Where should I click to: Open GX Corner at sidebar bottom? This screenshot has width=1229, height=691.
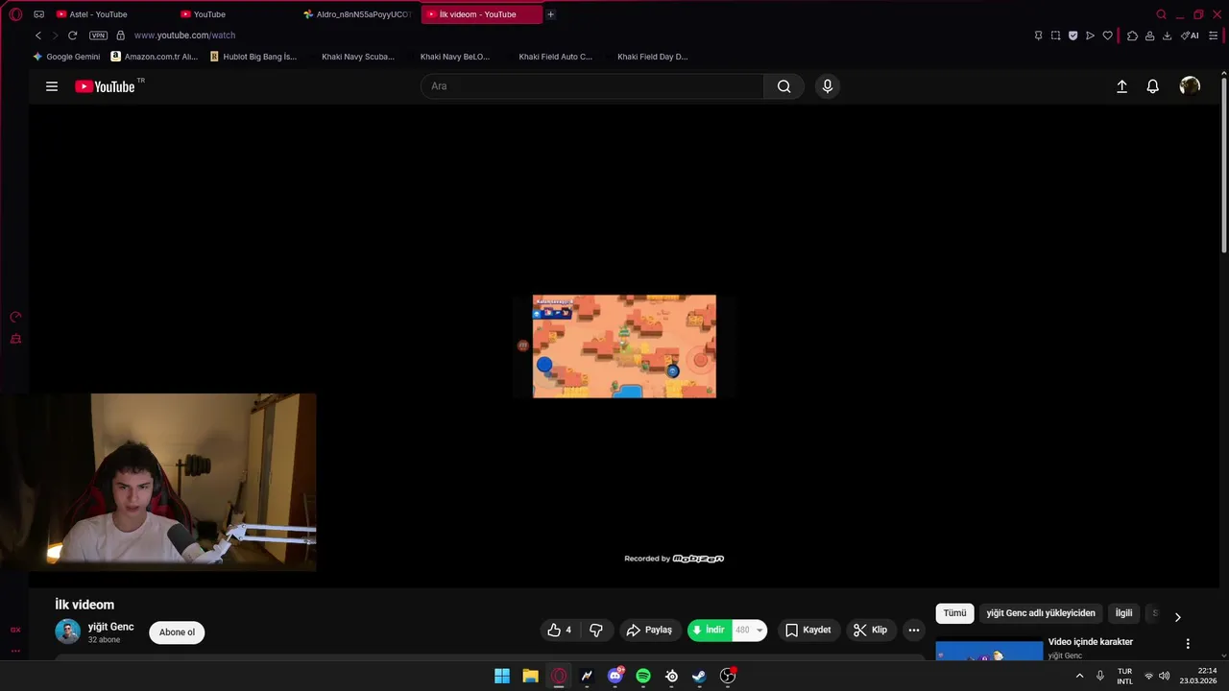point(15,630)
